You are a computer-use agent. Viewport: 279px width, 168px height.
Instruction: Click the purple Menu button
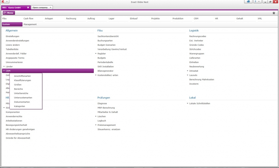(x=9, y=13)
